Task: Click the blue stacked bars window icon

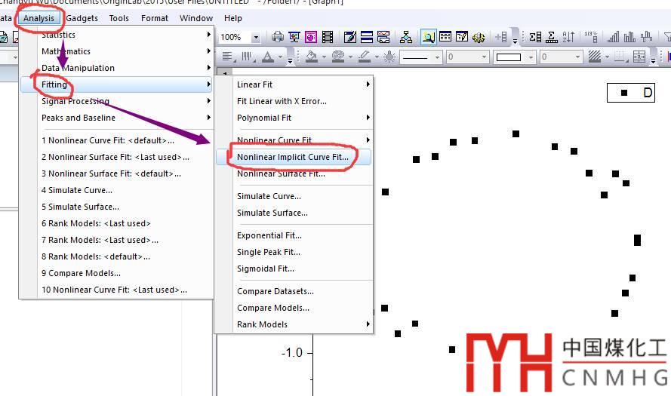Action: [367, 37]
